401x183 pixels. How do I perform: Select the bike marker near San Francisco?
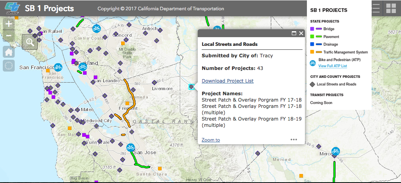point(58,67)
